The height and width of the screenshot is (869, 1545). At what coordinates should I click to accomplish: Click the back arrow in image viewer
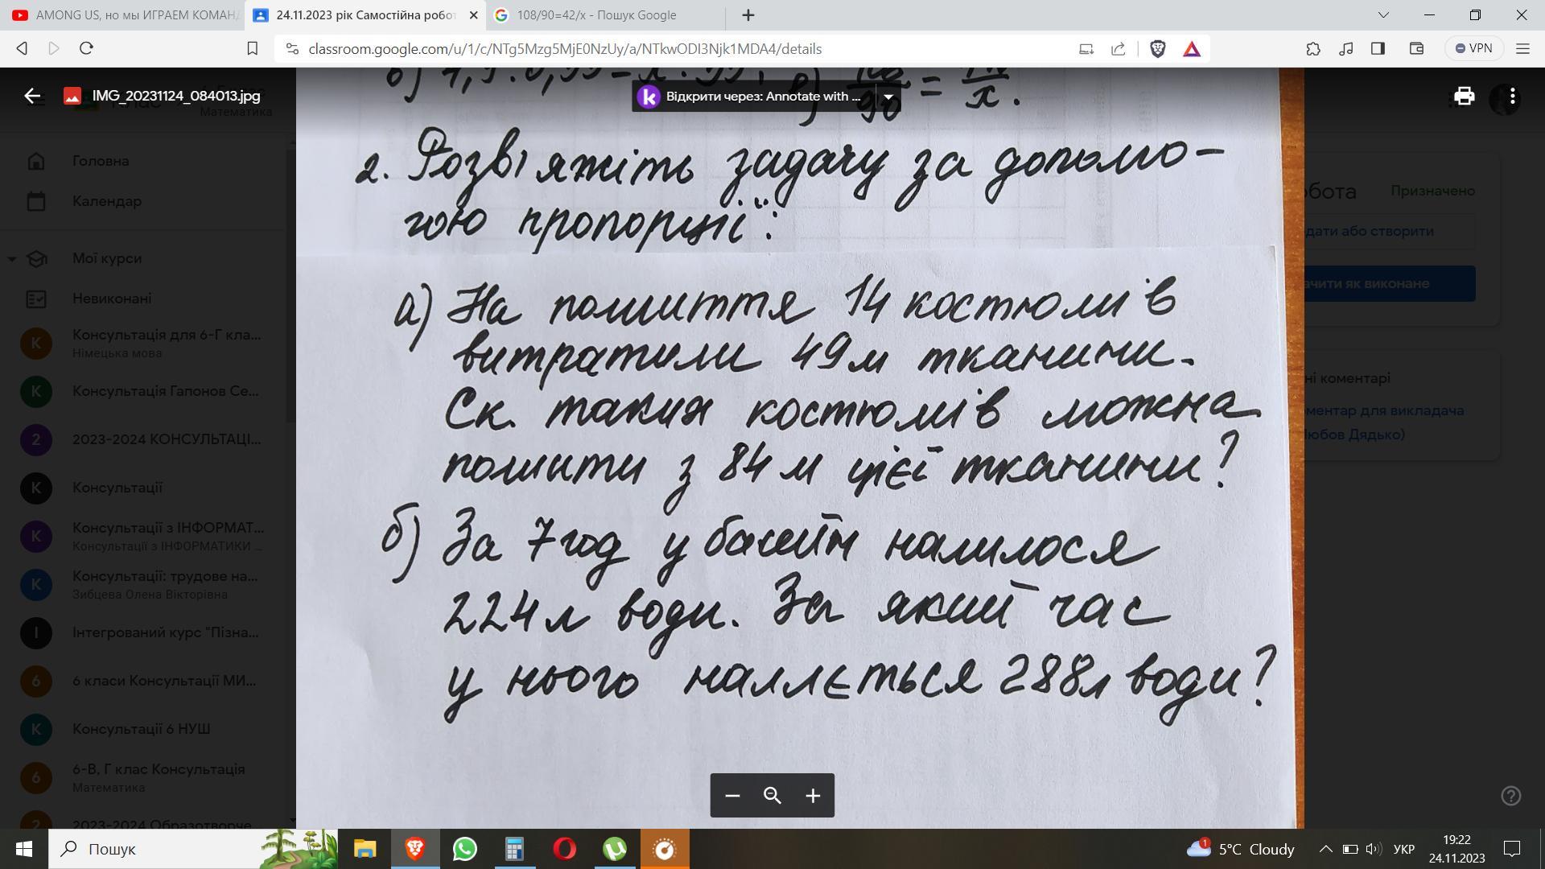click(x=32, y=96)
